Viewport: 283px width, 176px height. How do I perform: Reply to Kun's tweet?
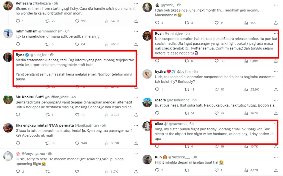[x=157, y=170]
